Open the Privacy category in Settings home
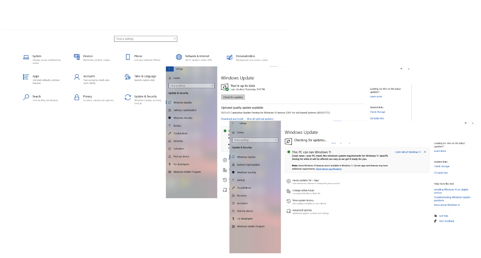481x258 pixels. (94, 98)
